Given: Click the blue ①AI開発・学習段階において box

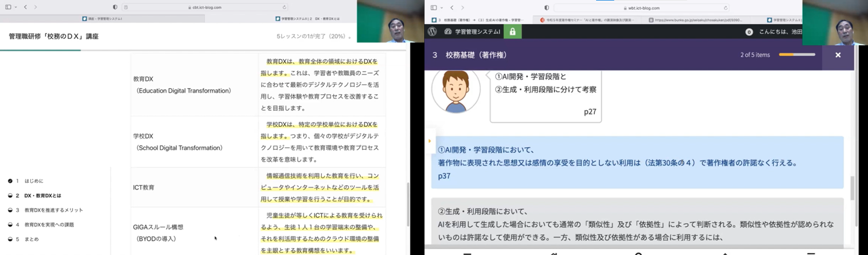Looking at the screenshot, I should point(637,162).
